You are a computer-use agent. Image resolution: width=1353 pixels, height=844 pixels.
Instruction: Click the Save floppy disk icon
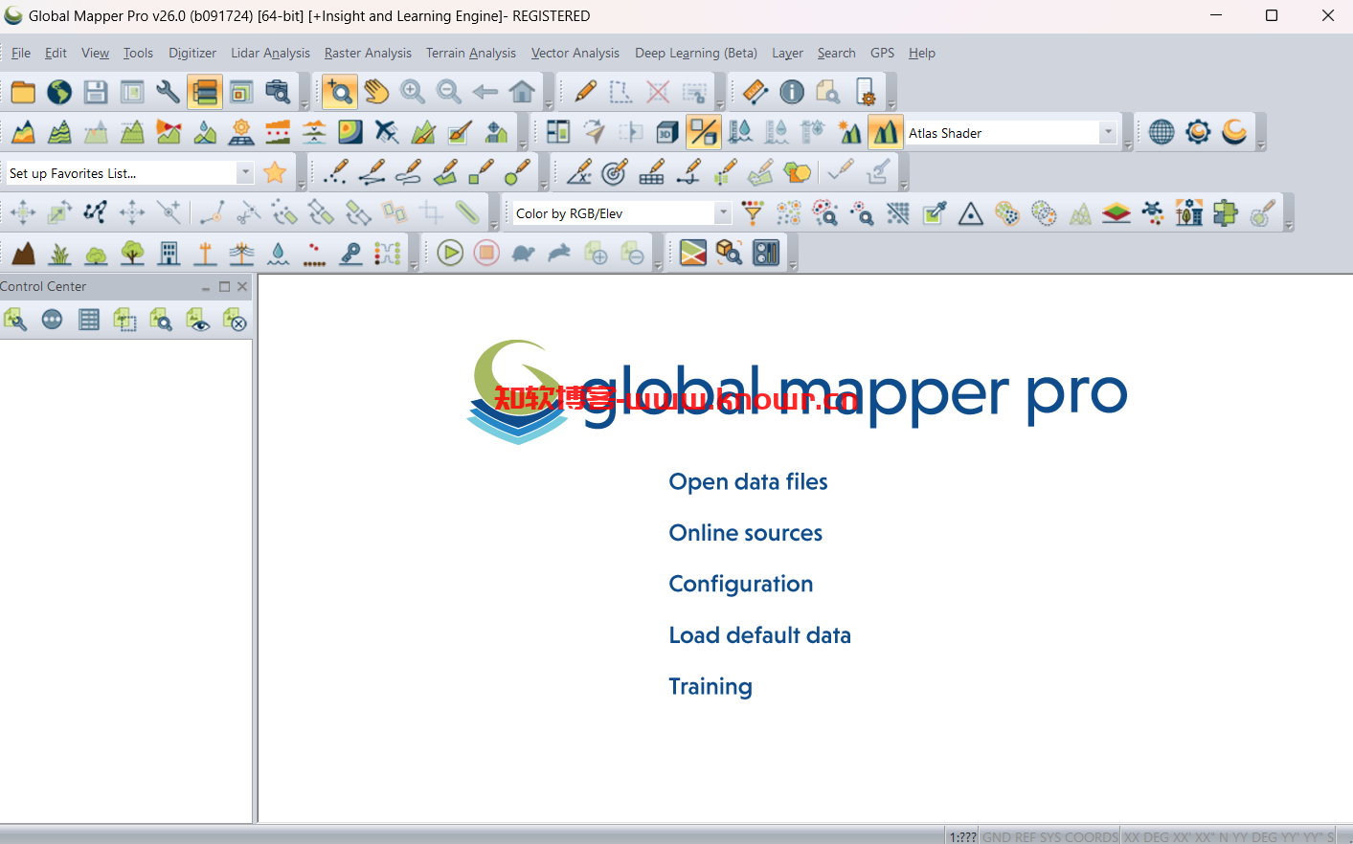point(96,92)
